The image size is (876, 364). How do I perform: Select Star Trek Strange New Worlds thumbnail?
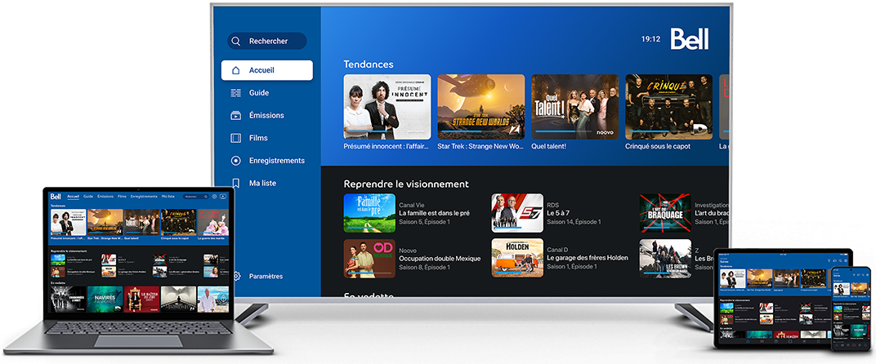tap(480, 106)
